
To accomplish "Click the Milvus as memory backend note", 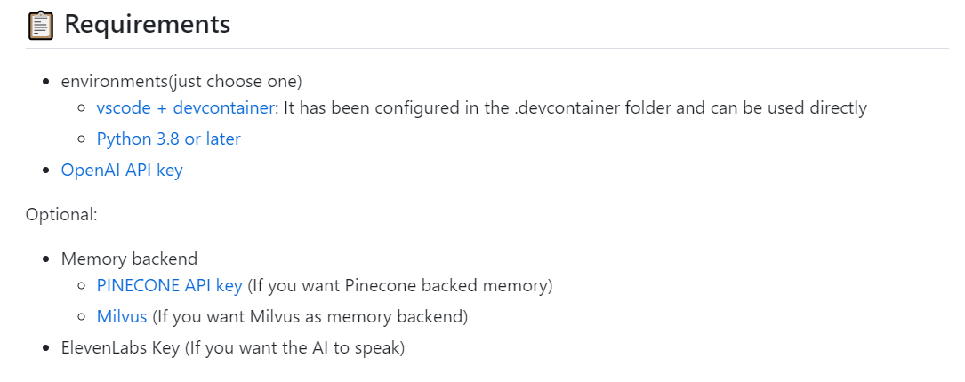I will pos(310,316).
